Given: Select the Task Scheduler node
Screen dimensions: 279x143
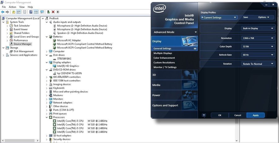Looking at the screenshot, I should pos(22,26).
